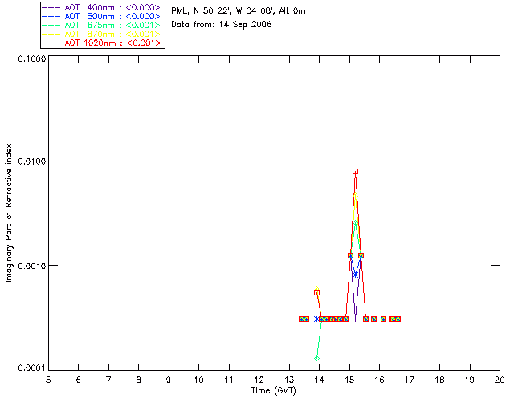Click the 'Time (GMT)' x-axis title
The width and height of the screenshot is (514, 411).
click(274, 391)
